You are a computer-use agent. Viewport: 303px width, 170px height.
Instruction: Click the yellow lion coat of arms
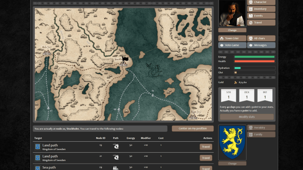(232, 143)
